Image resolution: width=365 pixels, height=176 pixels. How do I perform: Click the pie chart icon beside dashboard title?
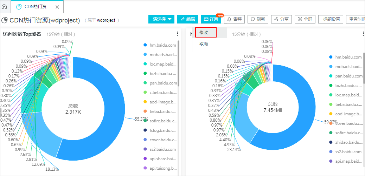tap(5, 20)
